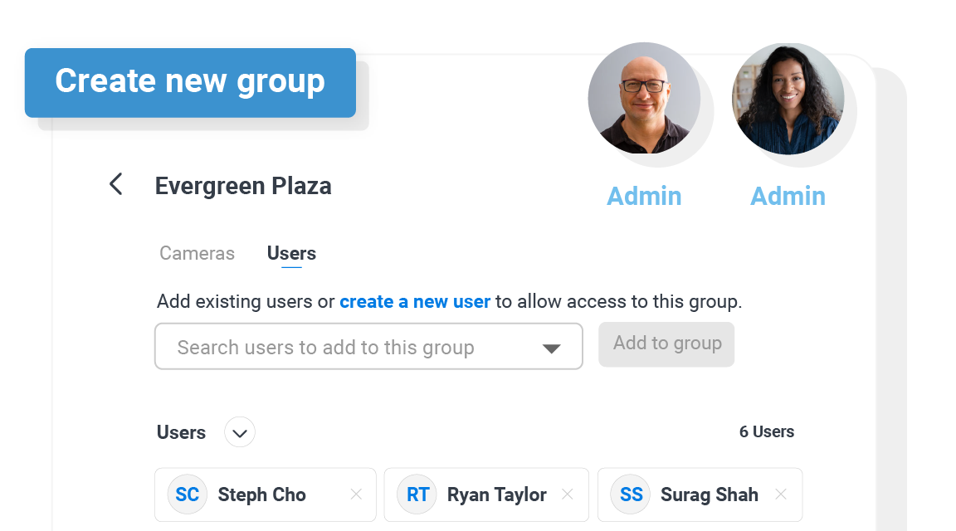Click the SS avatar badge
956x531 pixels.
(x=632, y=495)
